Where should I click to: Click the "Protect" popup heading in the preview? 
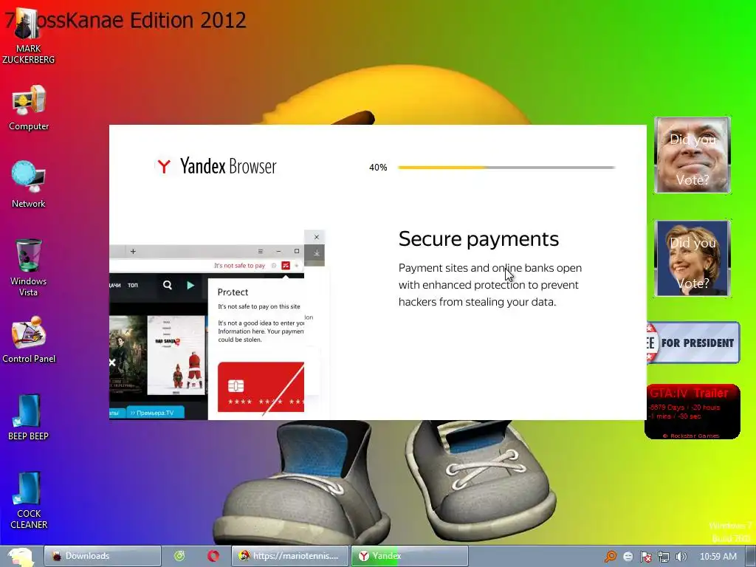[233, 292]
